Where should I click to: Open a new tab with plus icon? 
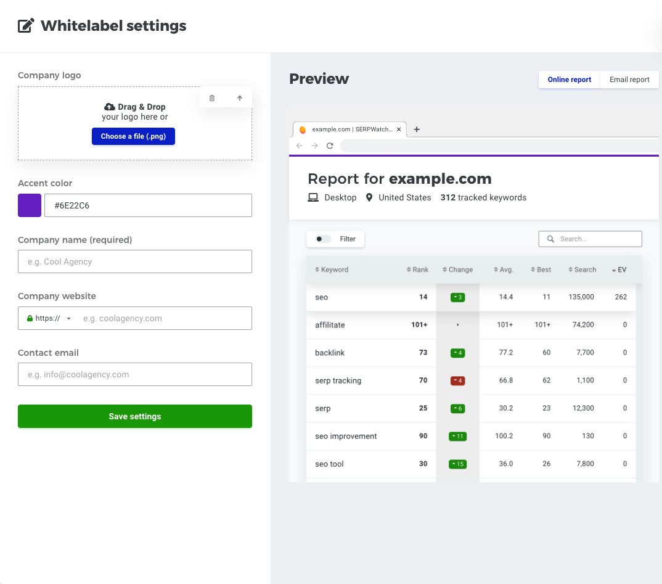point(417,130)
